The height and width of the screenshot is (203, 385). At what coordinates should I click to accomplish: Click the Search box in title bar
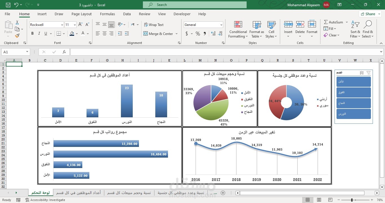195,5
